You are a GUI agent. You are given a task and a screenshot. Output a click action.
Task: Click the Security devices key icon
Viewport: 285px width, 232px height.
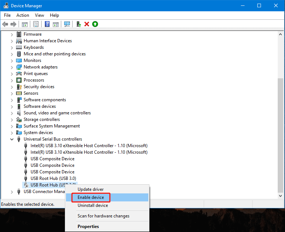pos(19,87)
